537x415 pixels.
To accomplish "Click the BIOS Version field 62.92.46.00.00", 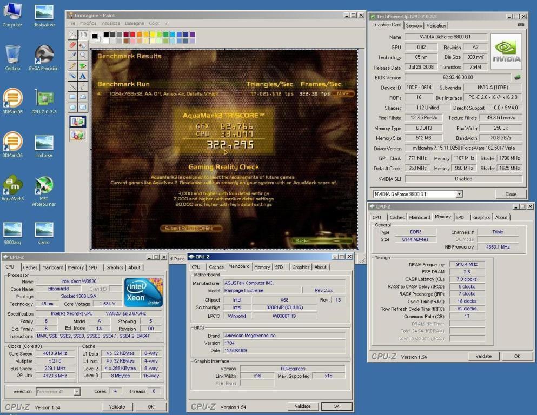I will pos(458,77).
